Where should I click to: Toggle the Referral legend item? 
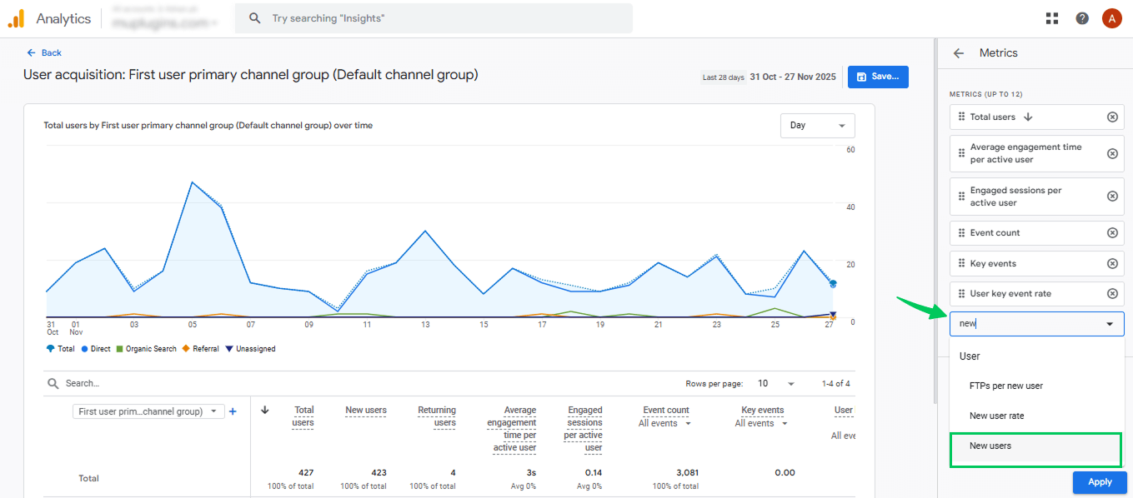[200, 349]
